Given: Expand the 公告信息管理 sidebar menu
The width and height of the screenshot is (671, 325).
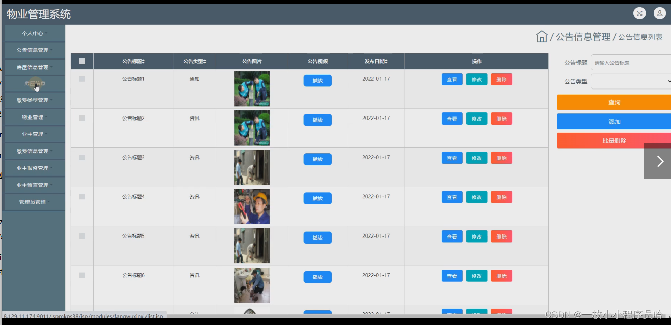Looking at the screenshot, I should click(35, 50).
